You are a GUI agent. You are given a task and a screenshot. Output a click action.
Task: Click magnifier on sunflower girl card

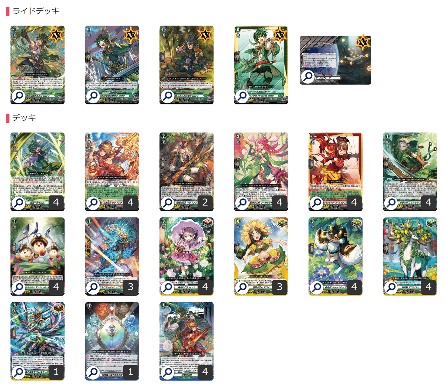point(242,287)
